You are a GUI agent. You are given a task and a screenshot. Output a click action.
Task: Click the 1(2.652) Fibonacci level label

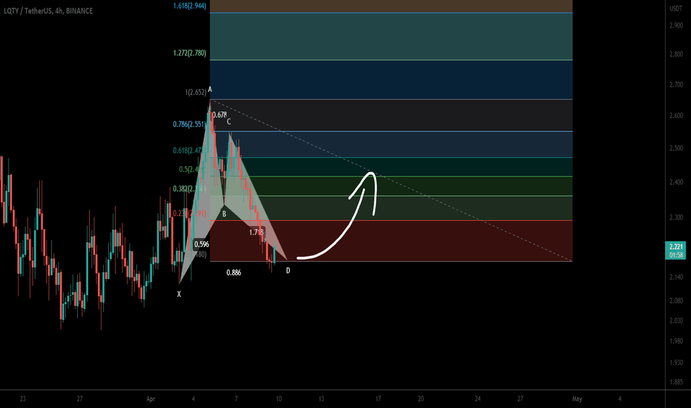coord(196,93)
